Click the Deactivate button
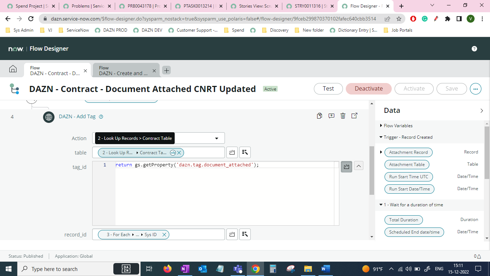Viewport: 490px width, 276px height. [369, 88]
